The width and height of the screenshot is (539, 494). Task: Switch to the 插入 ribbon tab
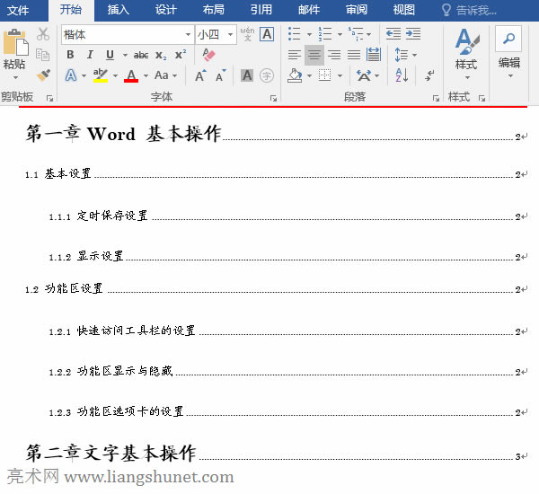118,10
